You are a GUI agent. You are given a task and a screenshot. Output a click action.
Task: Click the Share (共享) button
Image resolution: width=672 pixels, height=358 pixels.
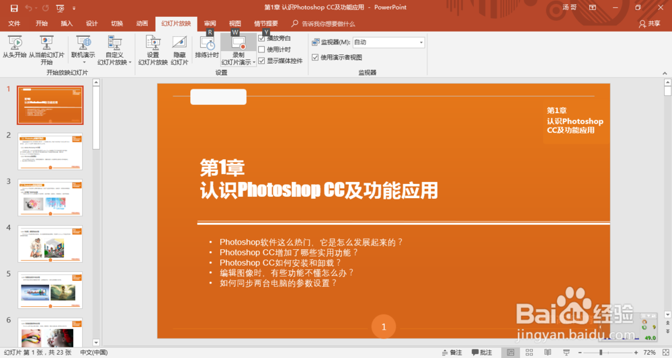point(650,24)
